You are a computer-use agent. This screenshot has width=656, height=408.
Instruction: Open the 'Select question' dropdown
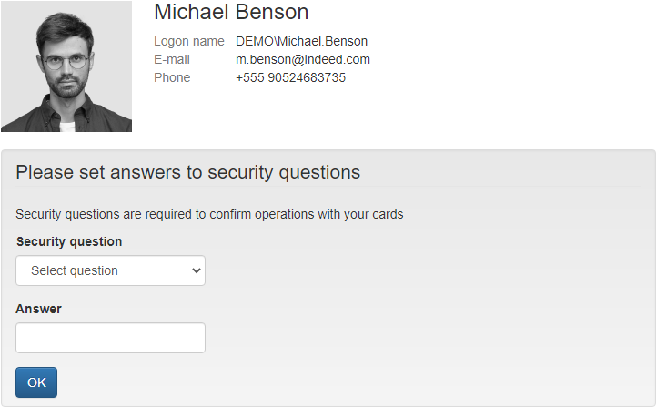[x=110, y=270]
